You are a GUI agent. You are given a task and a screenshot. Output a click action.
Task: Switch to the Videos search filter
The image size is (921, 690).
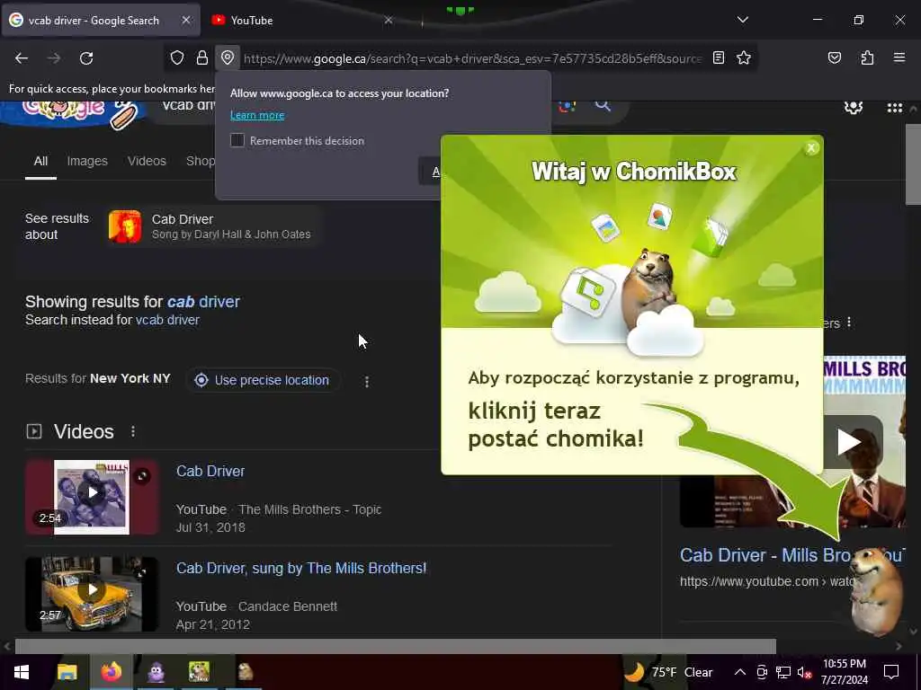click(147, 161)
